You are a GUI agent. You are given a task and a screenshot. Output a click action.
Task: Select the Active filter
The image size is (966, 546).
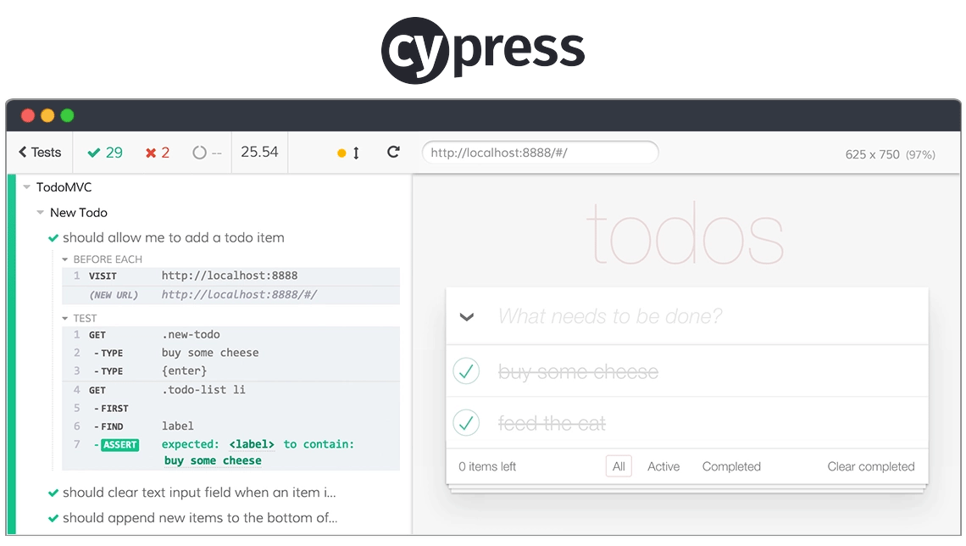[663, 466]
